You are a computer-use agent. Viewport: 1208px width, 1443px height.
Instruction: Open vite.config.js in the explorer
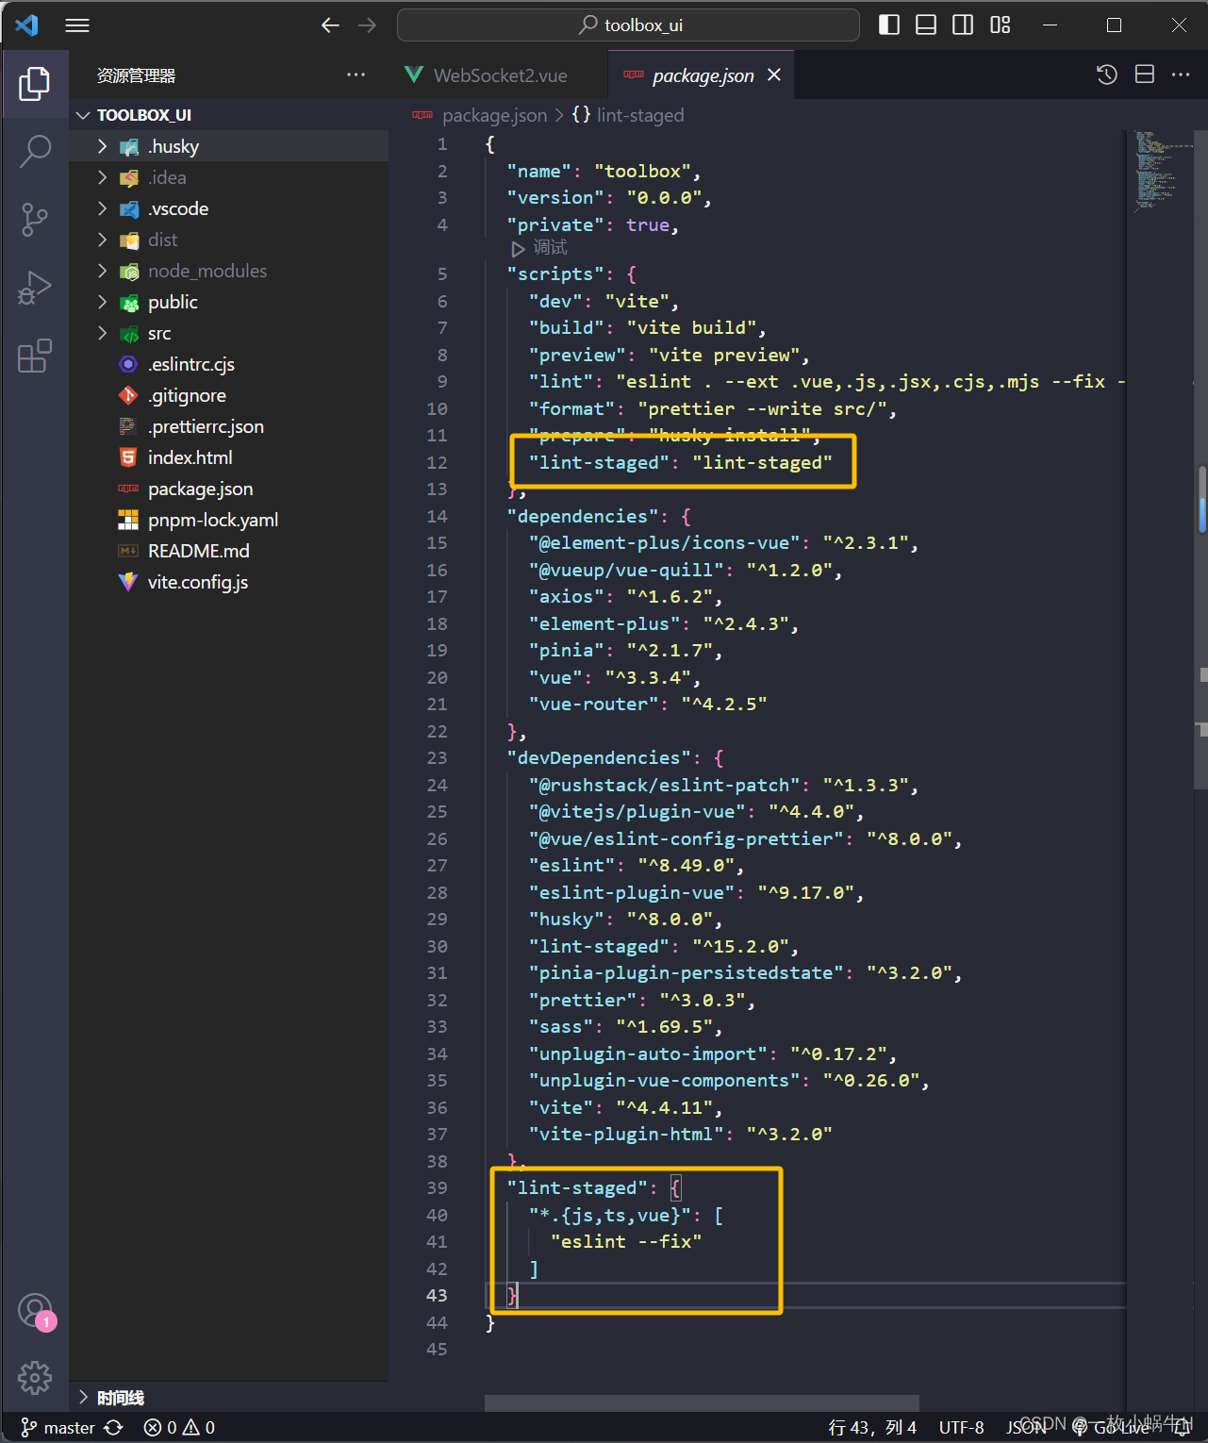coord(198,582)
